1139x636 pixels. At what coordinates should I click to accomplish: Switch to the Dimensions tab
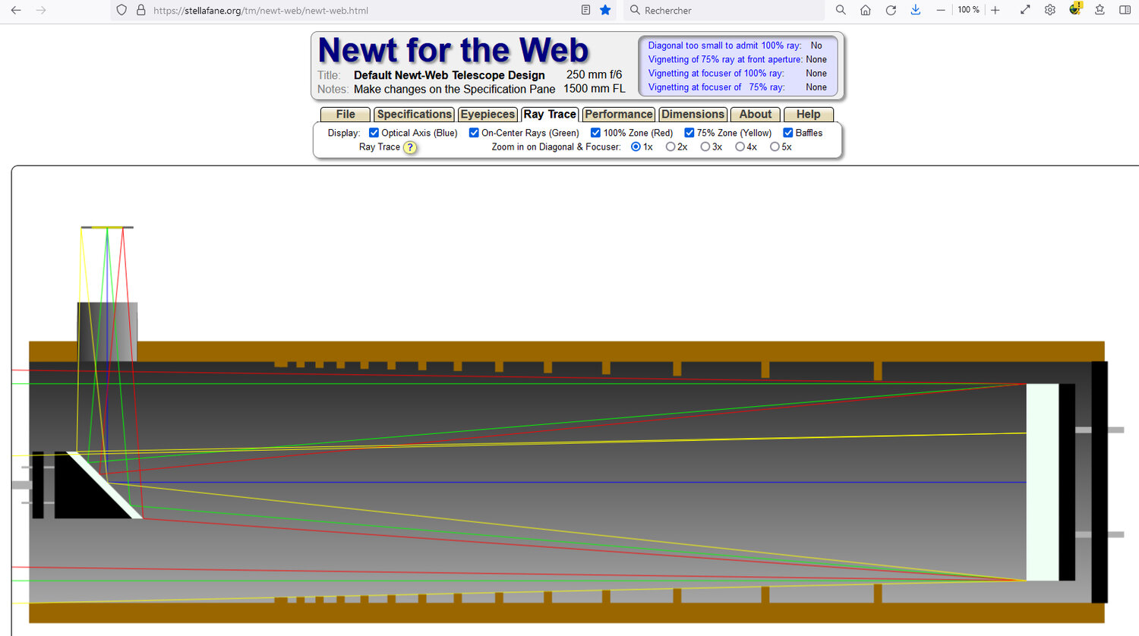[693, 115]
